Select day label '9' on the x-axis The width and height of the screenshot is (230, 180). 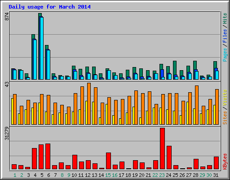pyautogui.click(x=69, y=175)
